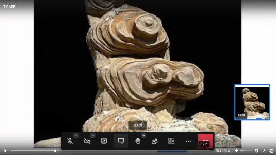Open the share screen option
This screenshot has height=155, width=276.
(x=104, y=141)
